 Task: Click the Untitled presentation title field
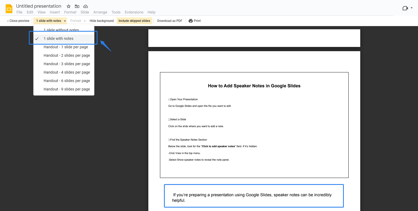[39, 6]
